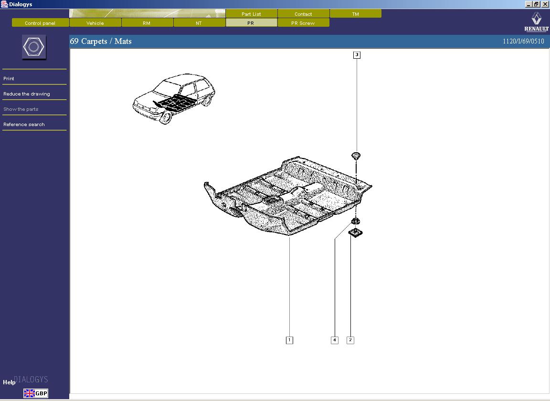Click the floor carpet part drawing
The height and width of the screenshot is (401, 550).
(x=287, y=195)
